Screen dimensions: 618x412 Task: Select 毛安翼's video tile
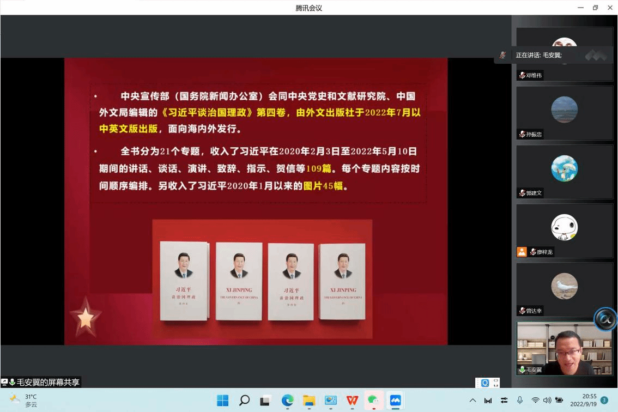click(x=564, y=348)
